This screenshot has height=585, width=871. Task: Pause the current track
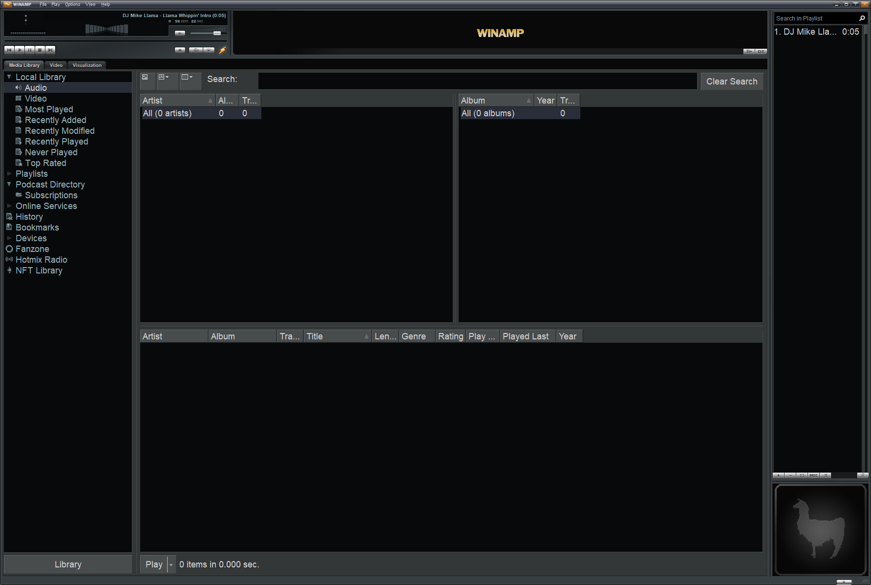[30, 50]
